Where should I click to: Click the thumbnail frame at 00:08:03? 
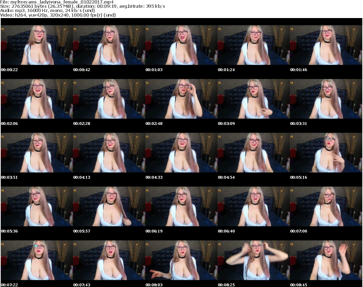[181, 260]
